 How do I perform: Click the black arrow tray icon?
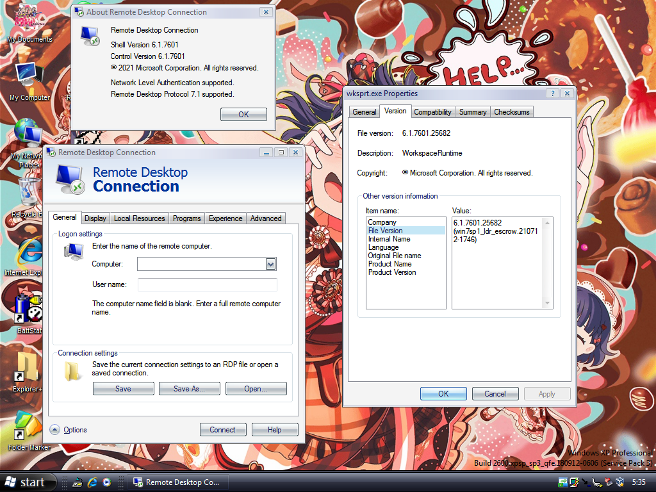tap(586, 483)
